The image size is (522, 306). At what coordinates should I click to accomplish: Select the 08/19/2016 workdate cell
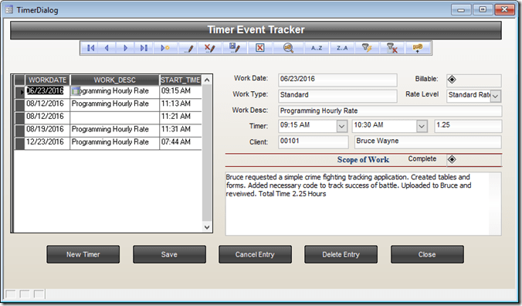[47, 130]
